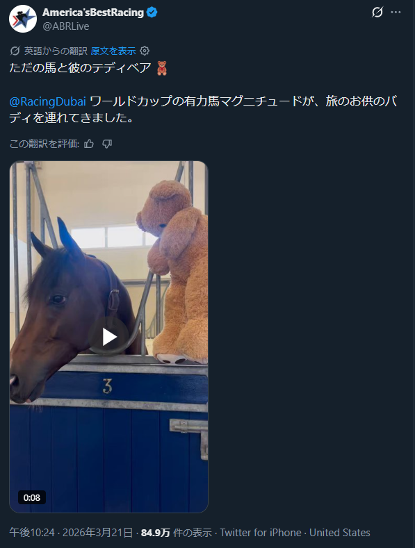Click the translation icon before 英語からの翻訳
This screenshot has height=548, width=415.
point(15,51)
